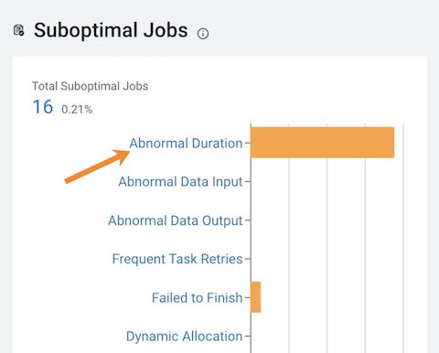Click the large Abnormal Duration orange bar
The width and height of the screenshot is (439, 353).
pyautogui.click(x=323, y=143)
